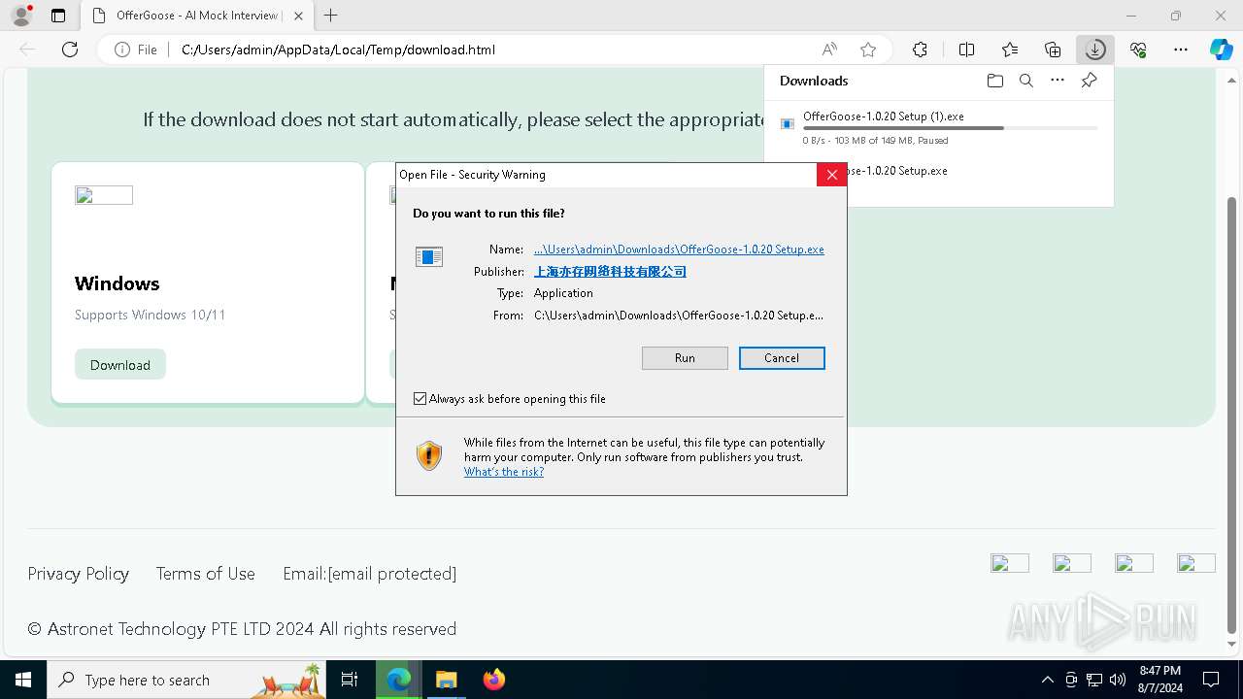
Task: Open the publisher certificate link
Action: coord(610,272)
